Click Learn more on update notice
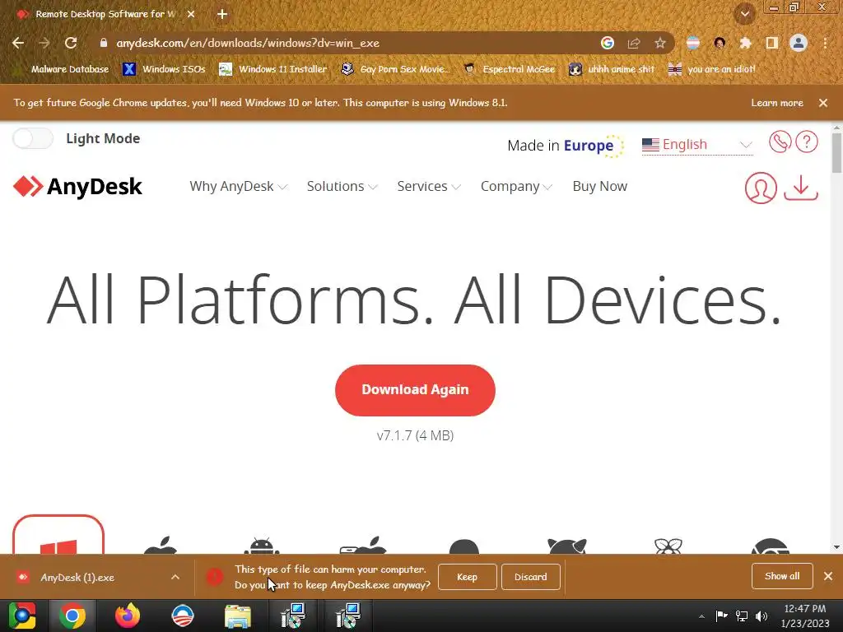This screenshot has height=632, width=843. (777, 103)
